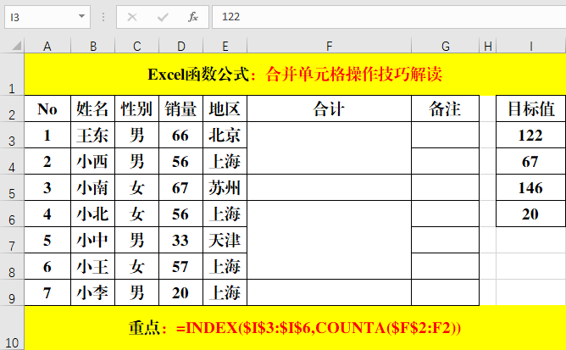This screenshot has height=350, width=566.
Task: Select row 7 header
Action: pyautogui.click(x=12, y=240)
